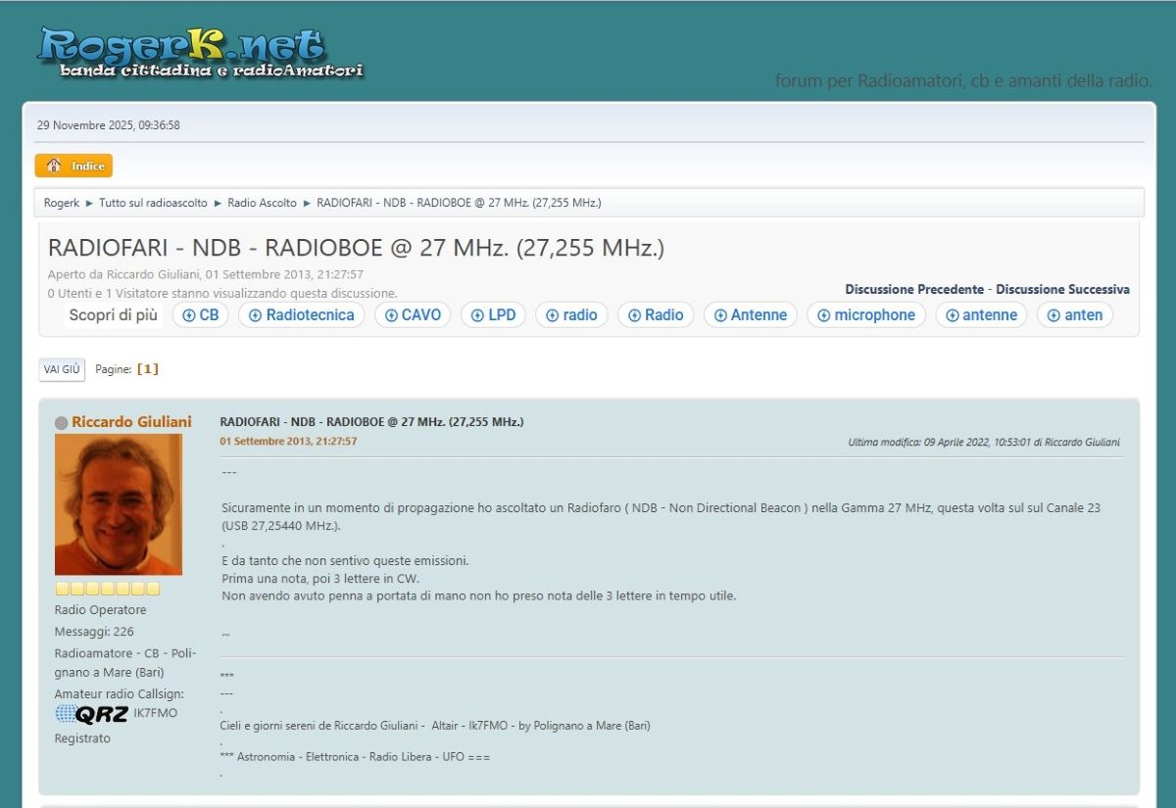Click the home icon on Indice button
1176x808 pixels.
coord(54,166)
